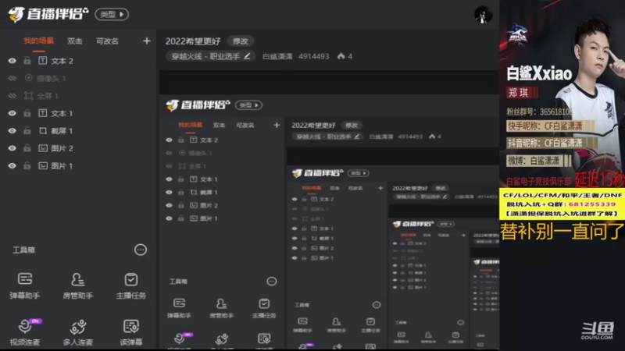Open nested preview 类型 dropdown
This screenshot has width=625, height=351.
click(x=248, y=105)
